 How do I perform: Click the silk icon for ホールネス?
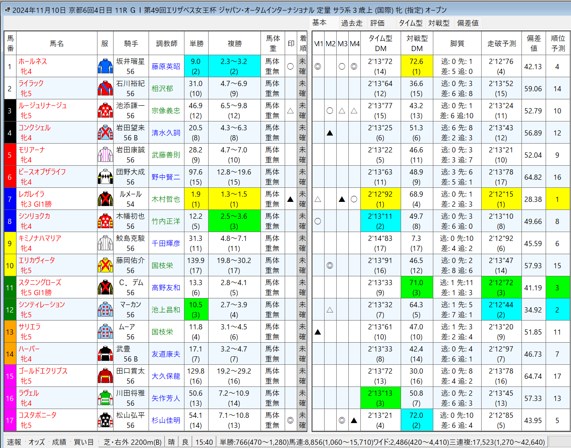coord(105,66)
